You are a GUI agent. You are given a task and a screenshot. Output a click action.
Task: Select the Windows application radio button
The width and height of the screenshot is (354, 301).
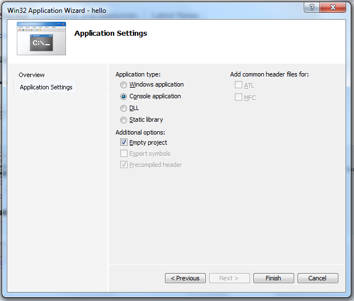click(x=124, y=85)
